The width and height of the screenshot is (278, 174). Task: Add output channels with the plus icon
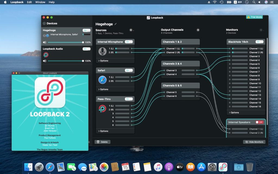pos(198,30)
